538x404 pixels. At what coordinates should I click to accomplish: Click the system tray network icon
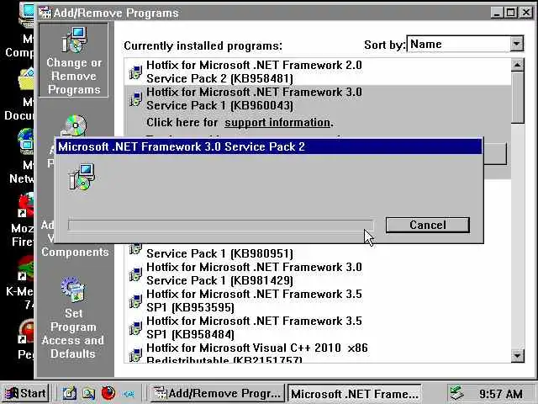[457, 393]
